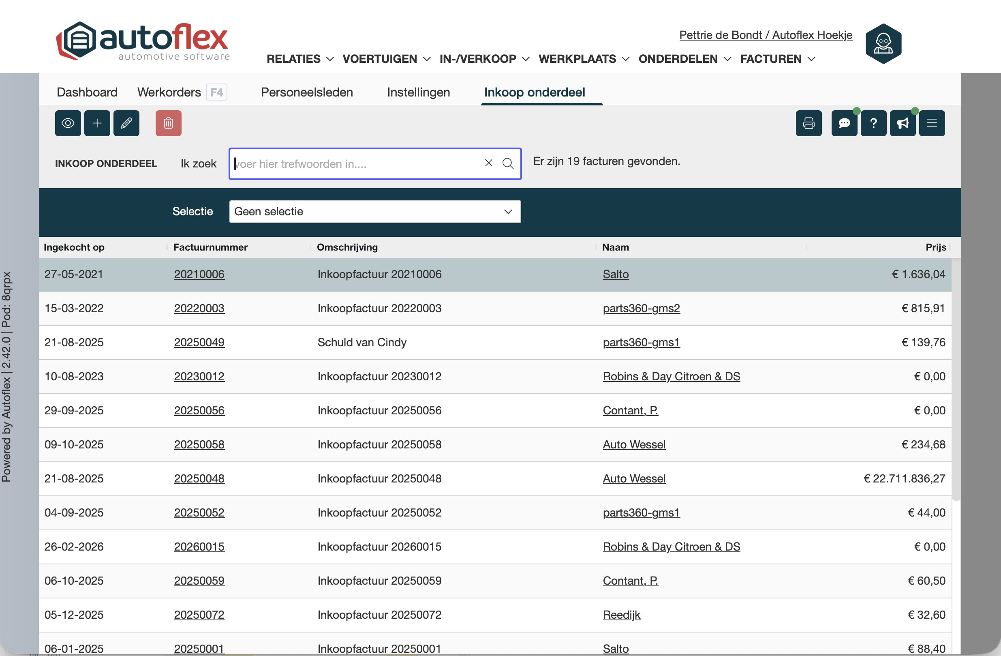Click the pencil edit icon
The image size is (1001, 656).
126,123
